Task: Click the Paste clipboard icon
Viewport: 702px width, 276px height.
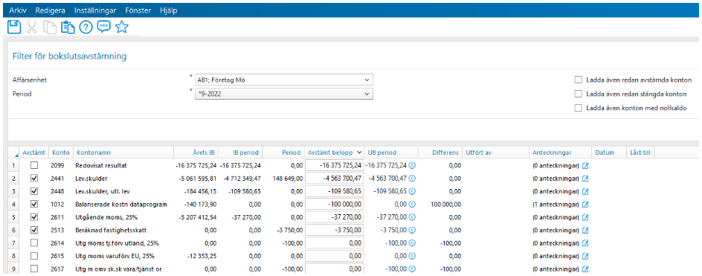Action: pos(68,28)
